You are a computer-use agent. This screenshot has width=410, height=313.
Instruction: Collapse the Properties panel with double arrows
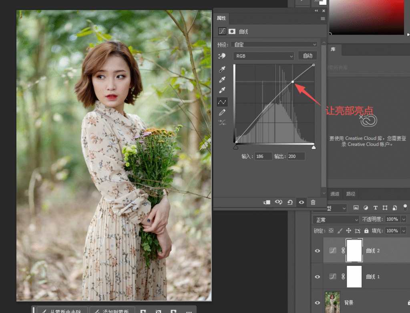tap(316, 11)
